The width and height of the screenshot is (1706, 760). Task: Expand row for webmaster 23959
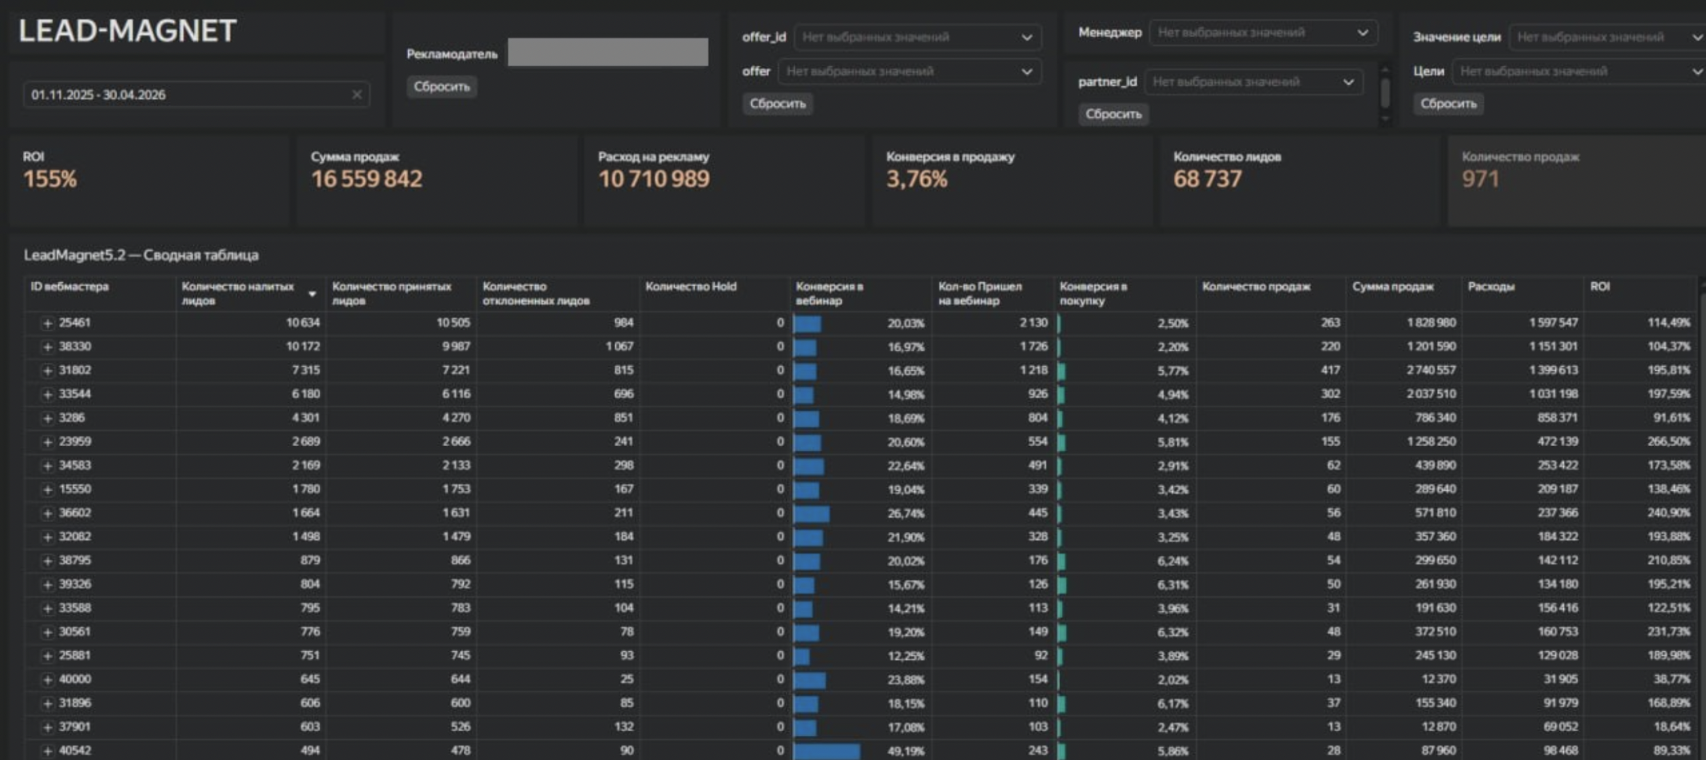pyautogui.click(x=47, y=442)
